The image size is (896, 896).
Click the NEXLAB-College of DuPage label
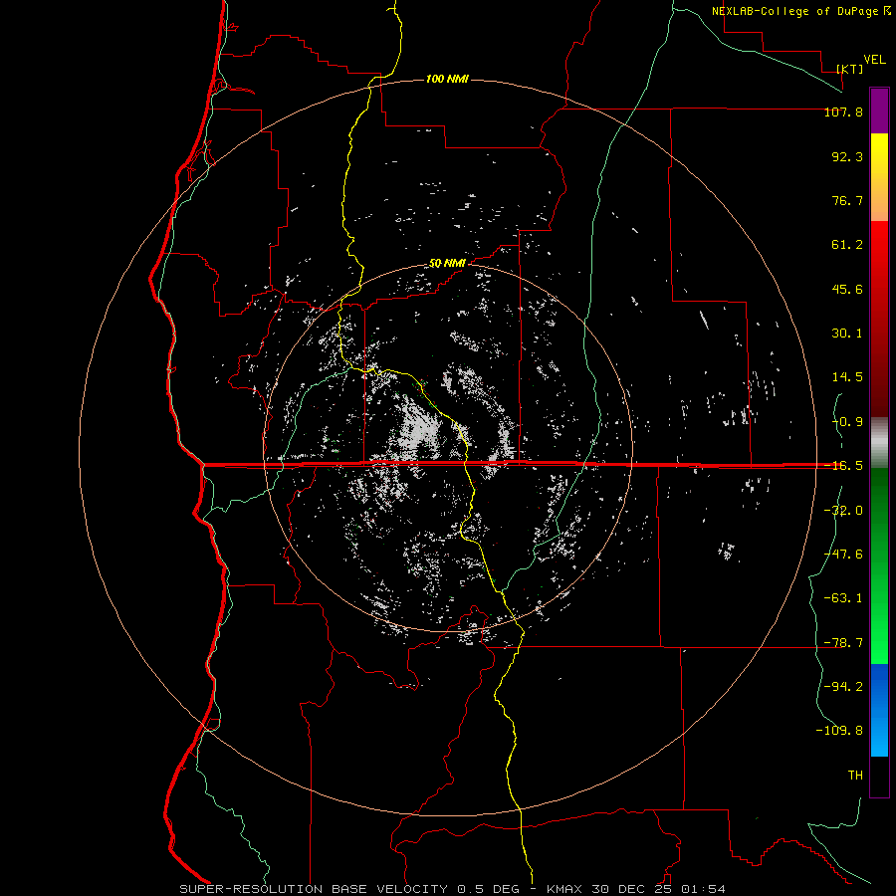tap(794, 11)
